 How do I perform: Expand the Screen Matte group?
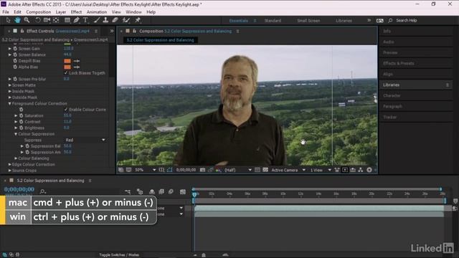(x=10, y=85)
